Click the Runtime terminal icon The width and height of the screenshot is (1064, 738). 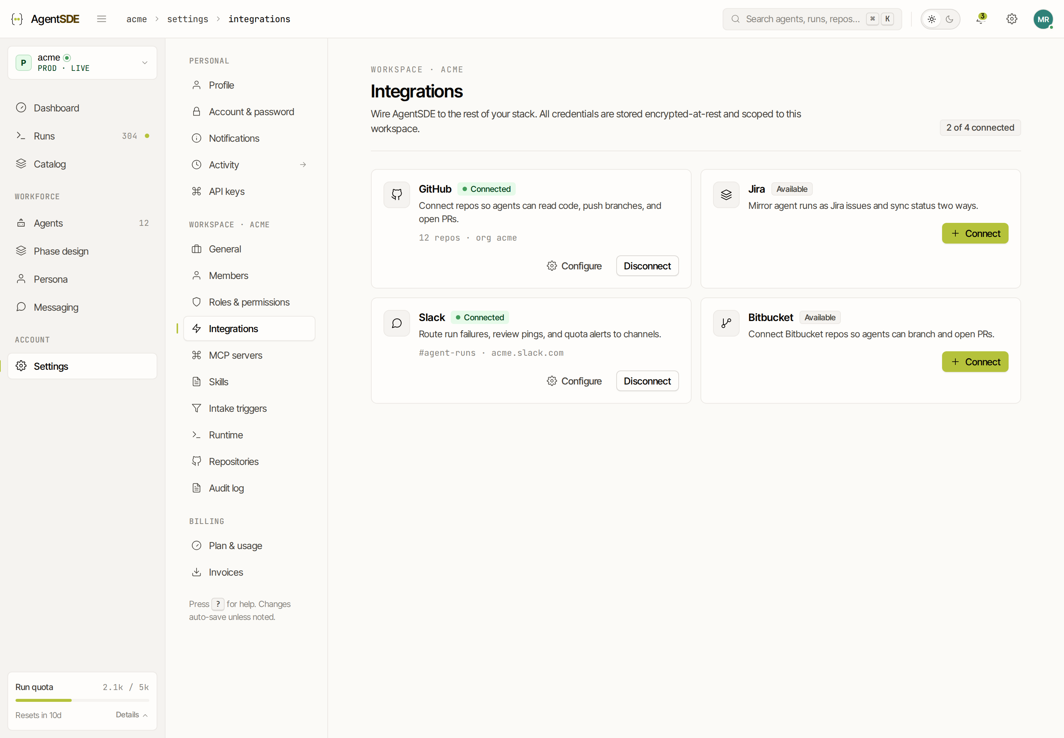(196, 435)
